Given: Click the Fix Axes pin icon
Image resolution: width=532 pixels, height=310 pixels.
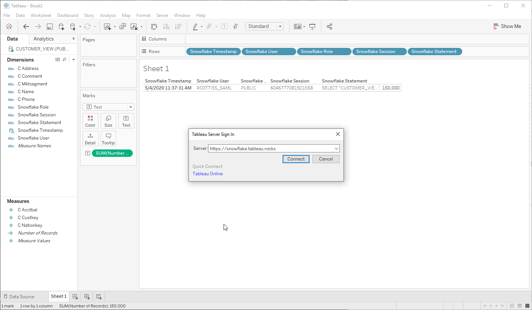Looking at the screenshot, I should 235,27.
